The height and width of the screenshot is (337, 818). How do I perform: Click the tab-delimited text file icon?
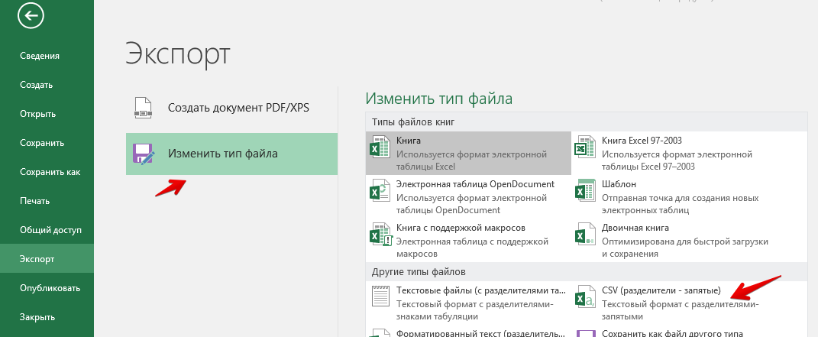click(x=380, y=298)
